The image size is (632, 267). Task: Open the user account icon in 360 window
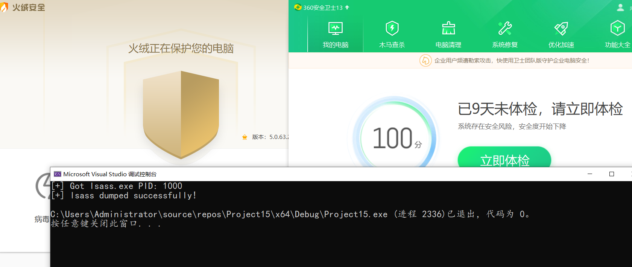click(620, 8)
